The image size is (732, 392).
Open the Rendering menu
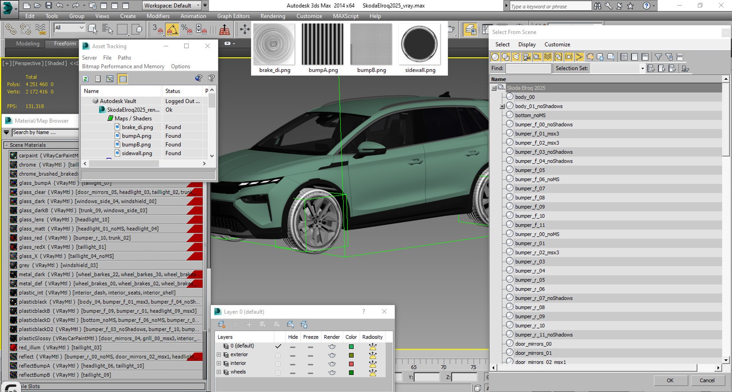[x=273, y=16]
